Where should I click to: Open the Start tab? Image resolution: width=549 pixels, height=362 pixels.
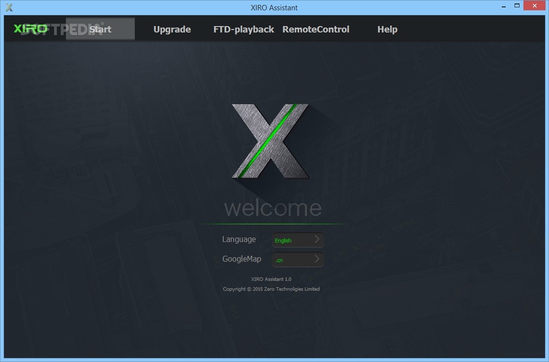point(100,29)
